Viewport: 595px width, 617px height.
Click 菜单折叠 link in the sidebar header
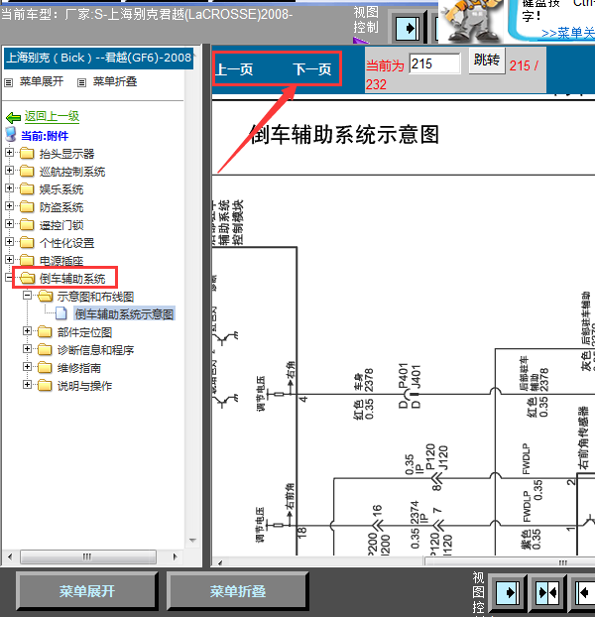tap(115, 81)
